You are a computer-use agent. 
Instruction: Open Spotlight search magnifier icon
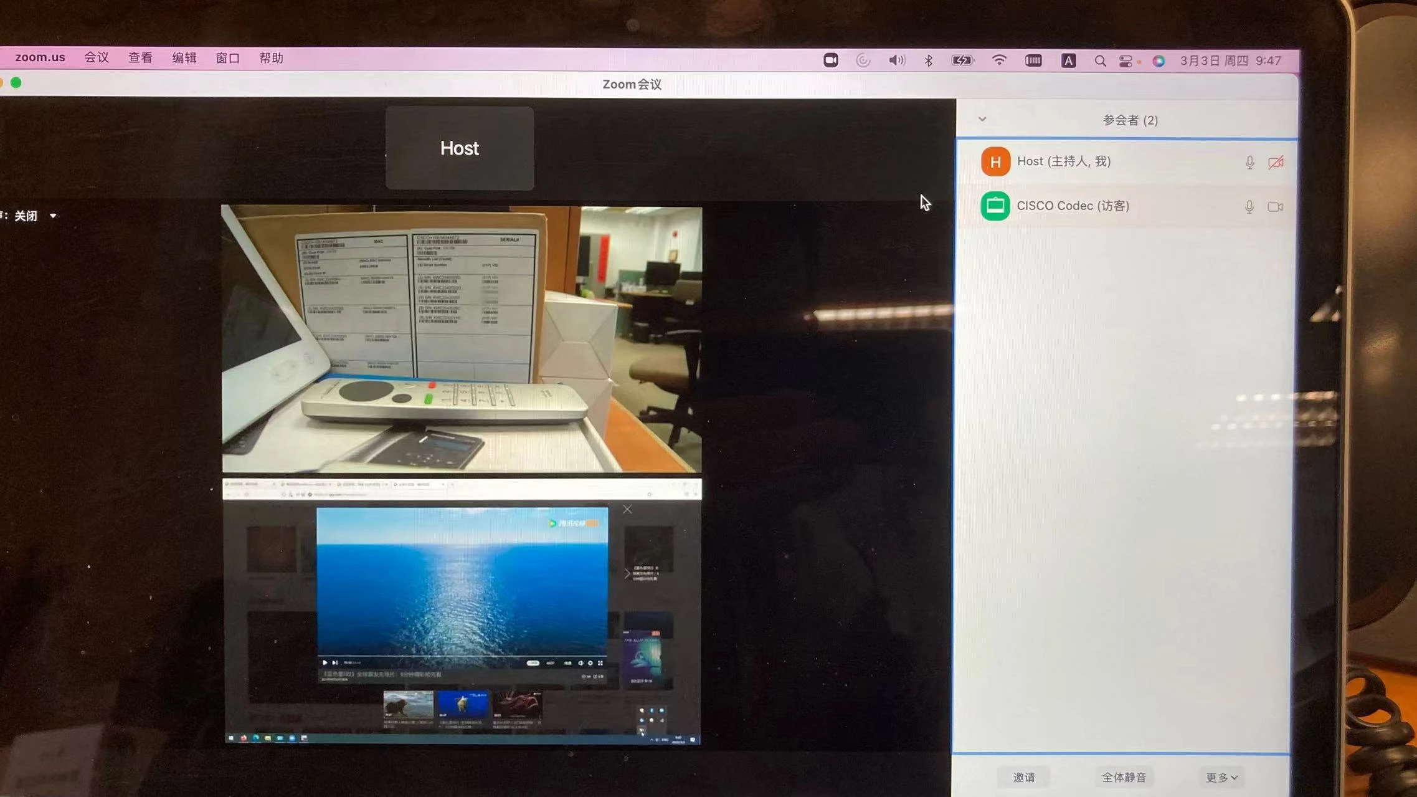(1100, 61)
